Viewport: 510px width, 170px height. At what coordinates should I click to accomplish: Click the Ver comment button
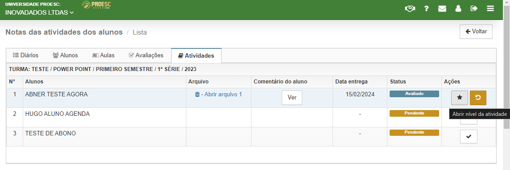(x=292, y=98)
